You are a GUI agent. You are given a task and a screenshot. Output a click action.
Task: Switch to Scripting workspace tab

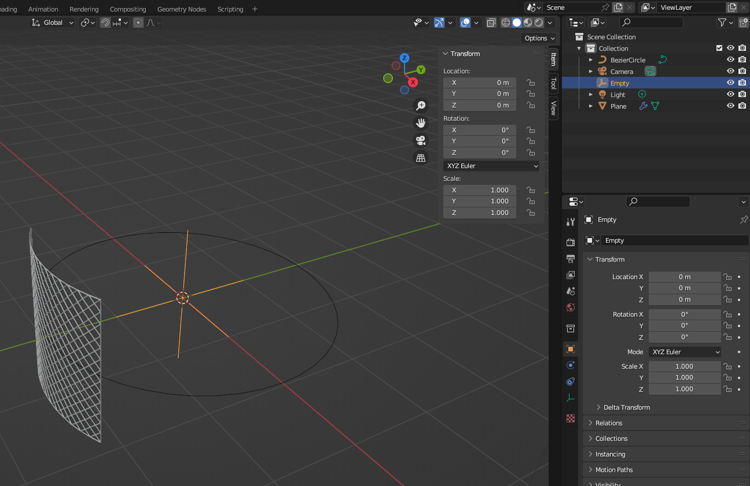coord(230,9)
